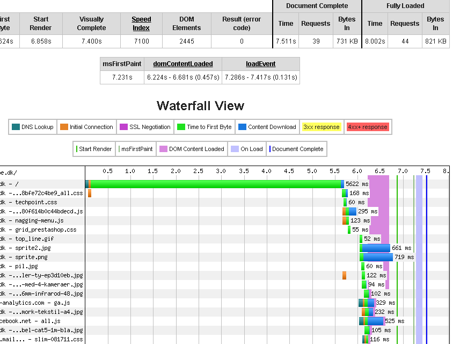Click the Document Complete time 7.511s
Viewport: 460px width, 344px height.
point(286,41)
